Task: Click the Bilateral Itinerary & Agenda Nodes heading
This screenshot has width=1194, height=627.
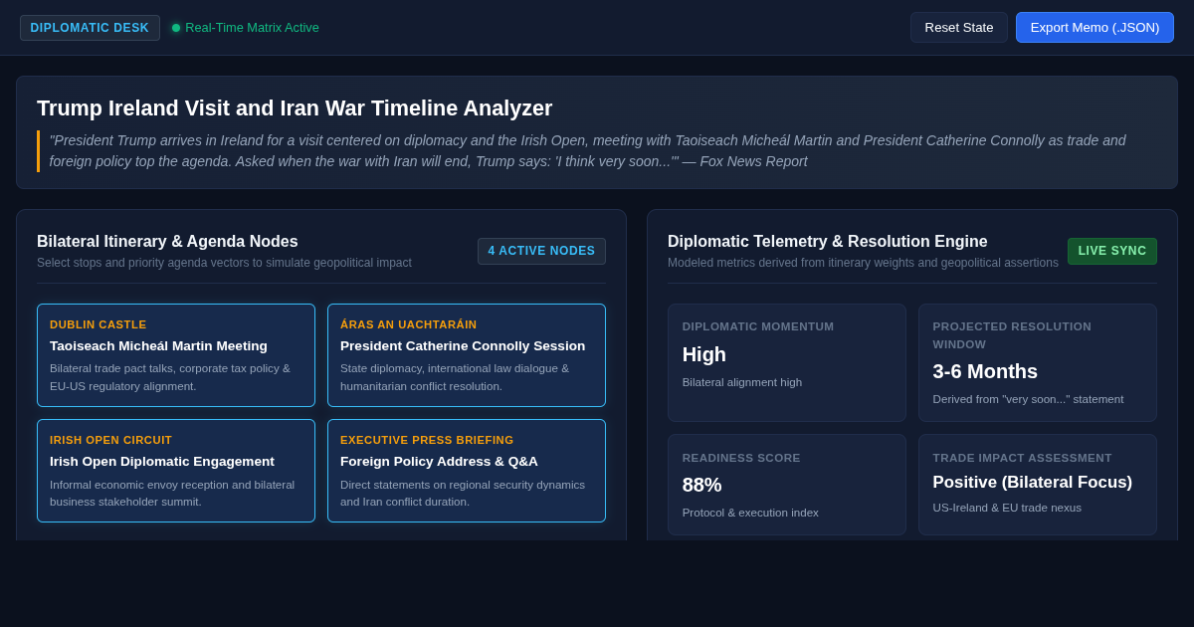Action: (x=167, y=241)
